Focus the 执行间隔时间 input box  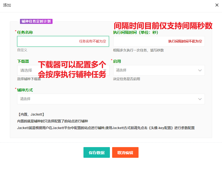(x=141, y=41)
